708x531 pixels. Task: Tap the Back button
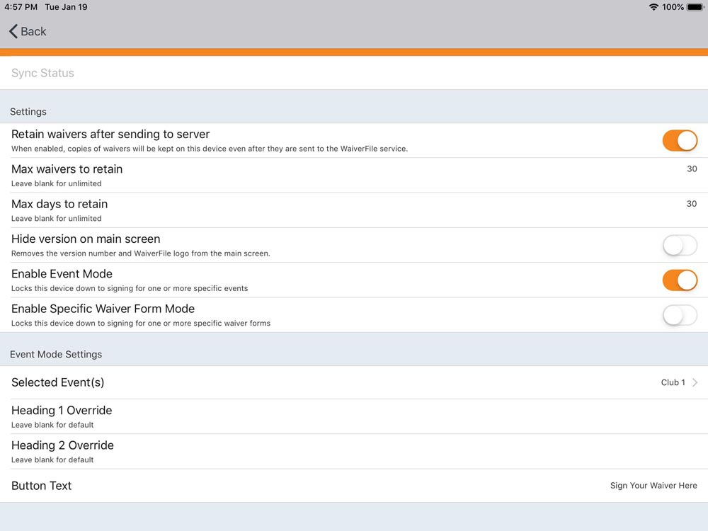(26, 31)
